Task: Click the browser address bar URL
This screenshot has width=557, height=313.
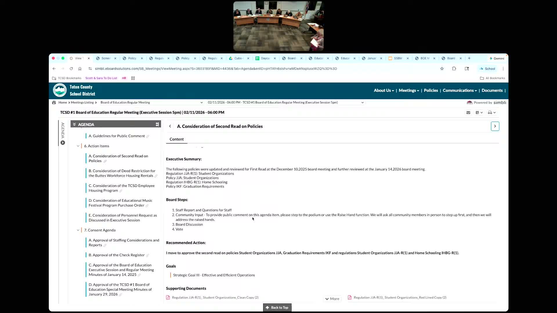Action: pos(216,69)
